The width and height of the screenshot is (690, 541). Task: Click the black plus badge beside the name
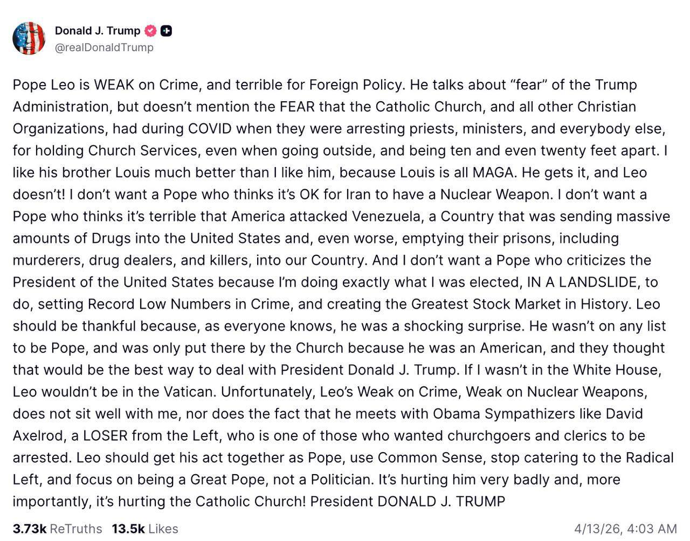tap(167, 31)
